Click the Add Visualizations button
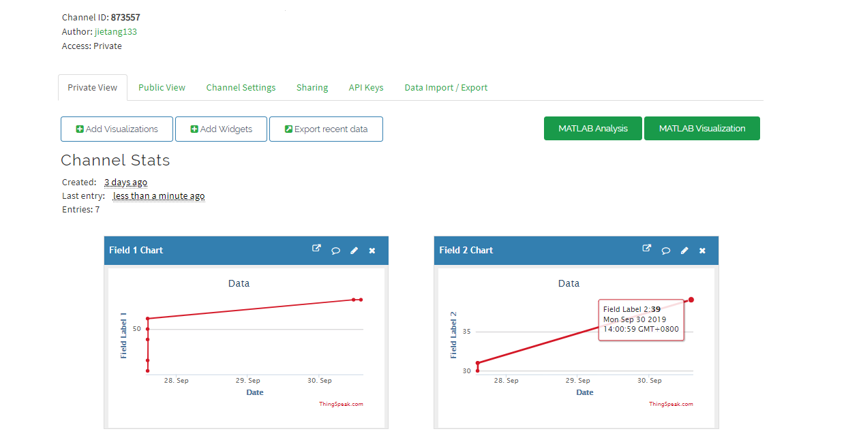The height and width of the screenshot is (442, 846). pyautogui.click(x=117, y=129)
